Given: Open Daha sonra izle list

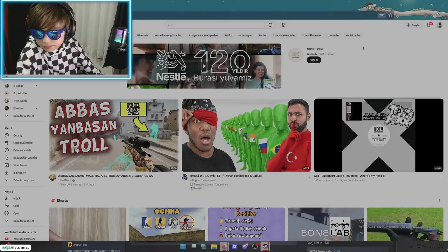Looking at the screenshot, I should (x=23, y=150).
